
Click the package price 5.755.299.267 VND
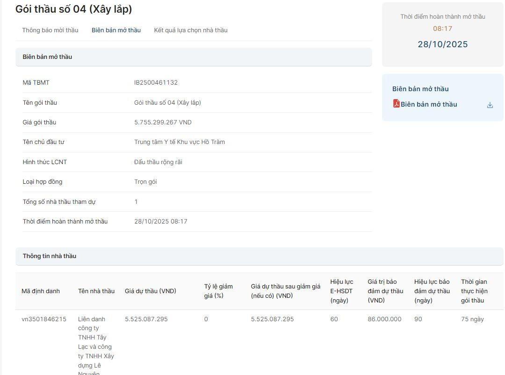pos(163,123)
